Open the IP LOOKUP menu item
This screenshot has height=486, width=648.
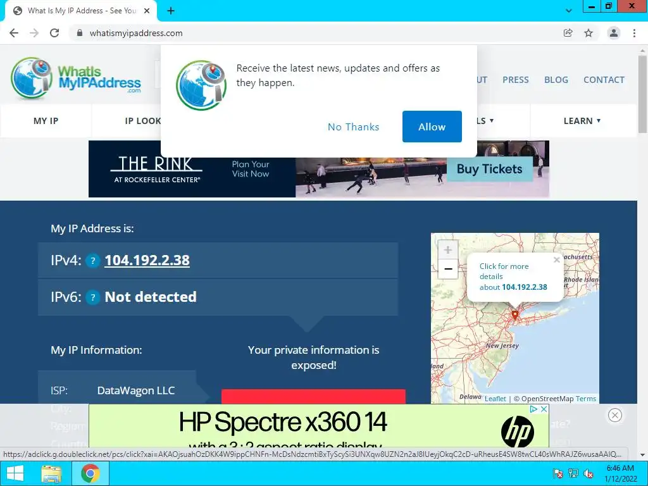[x=143, y=121]
